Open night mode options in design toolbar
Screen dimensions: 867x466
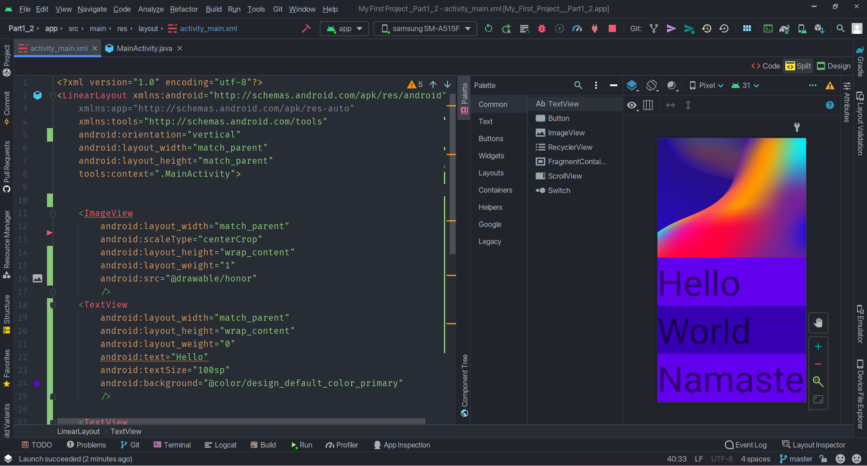(x=672, y=85)
